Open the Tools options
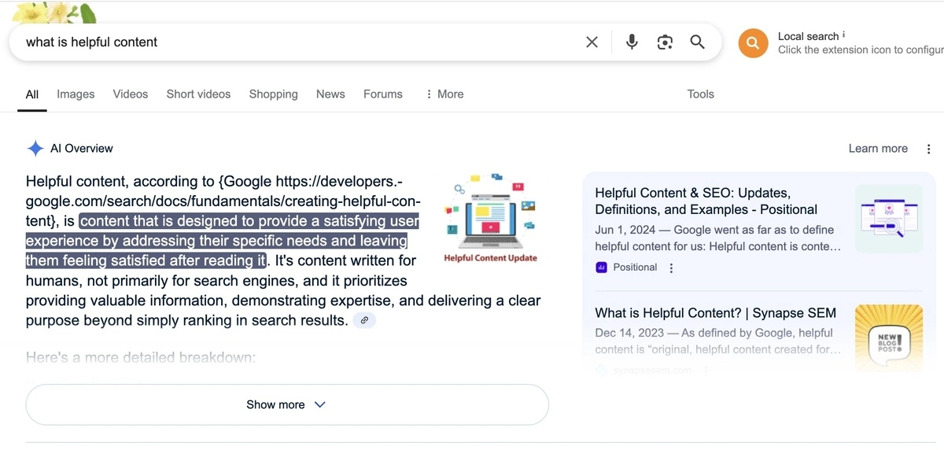944x450 pixels. click(x=700, y=94)
